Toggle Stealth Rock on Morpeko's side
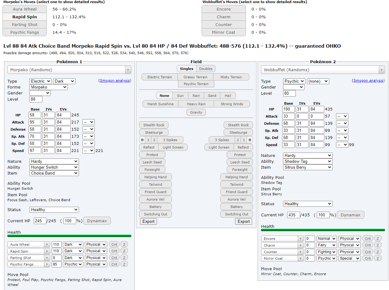389x290 pixels. tap(154, 125)
